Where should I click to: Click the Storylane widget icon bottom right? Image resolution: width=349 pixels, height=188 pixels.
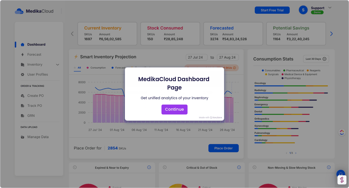click(342, 180)
